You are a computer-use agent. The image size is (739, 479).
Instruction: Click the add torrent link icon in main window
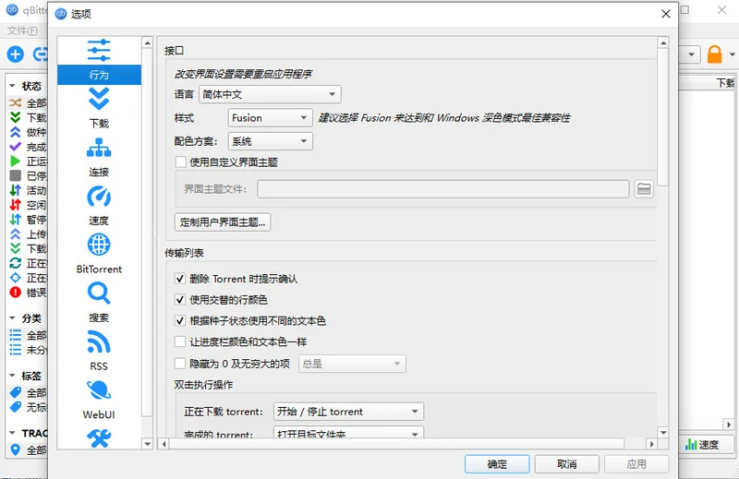[40, 54]
